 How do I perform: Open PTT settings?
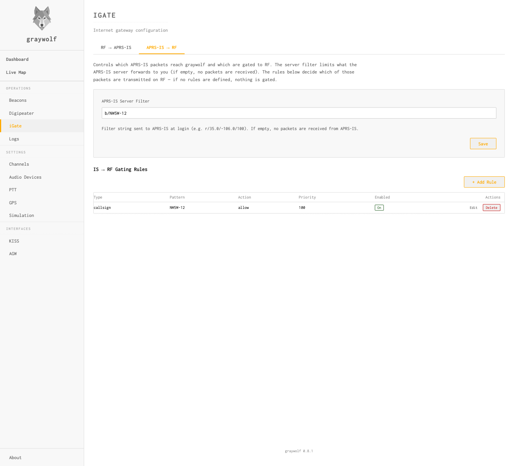click(13, 190)
